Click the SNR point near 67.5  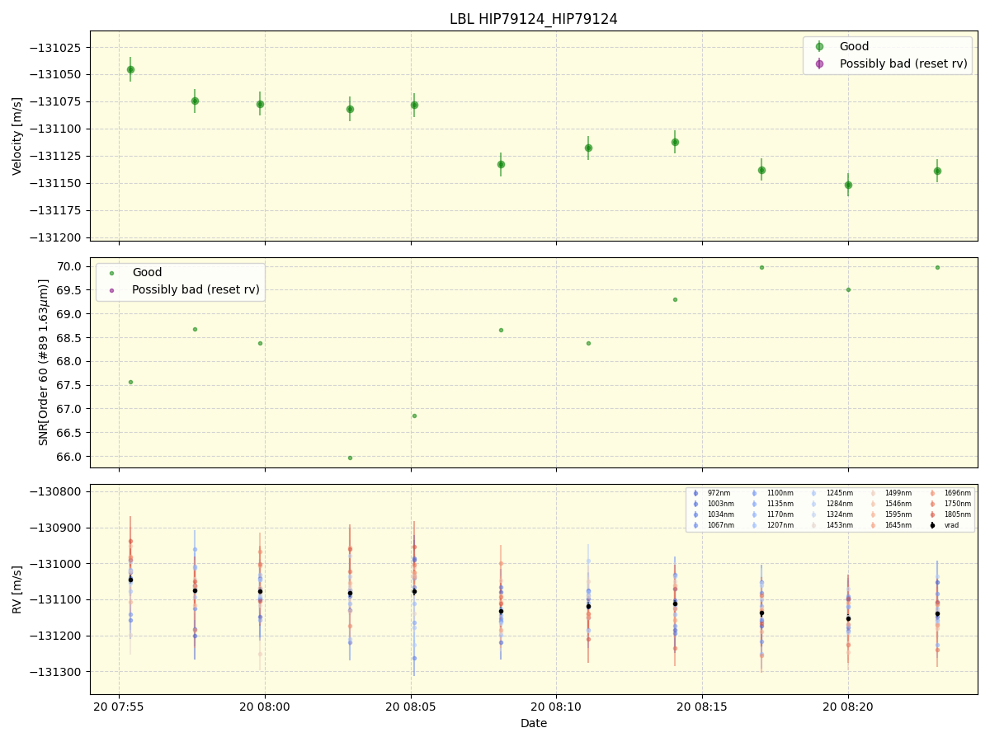coord(130,382)
